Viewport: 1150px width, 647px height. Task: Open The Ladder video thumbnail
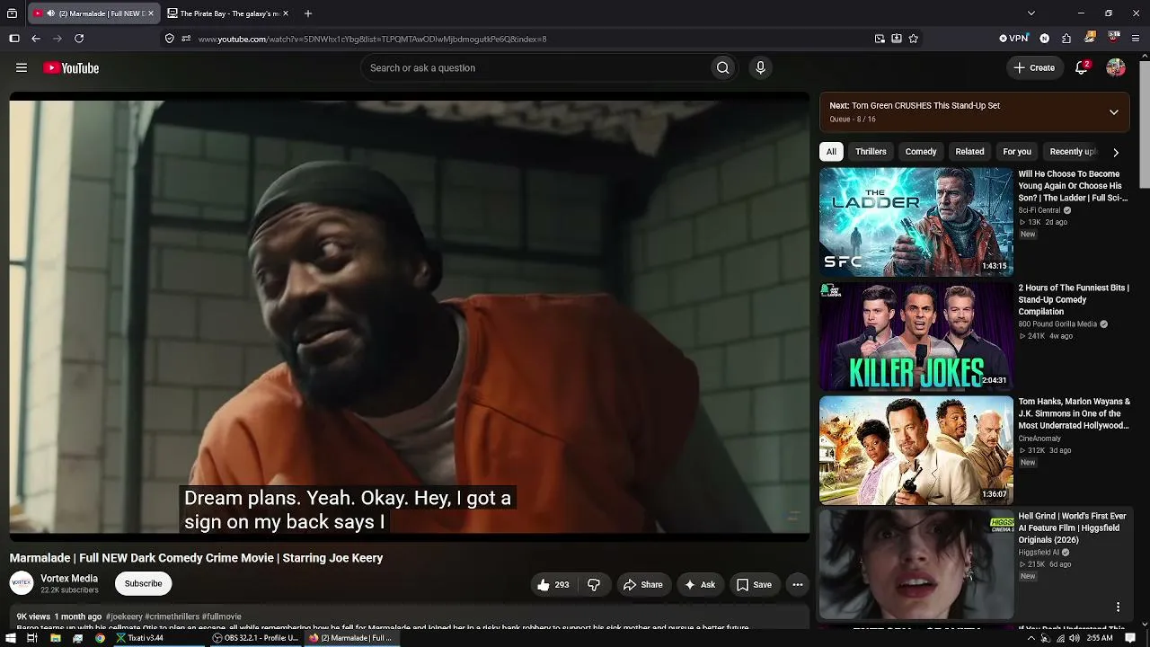pos(916,222)
